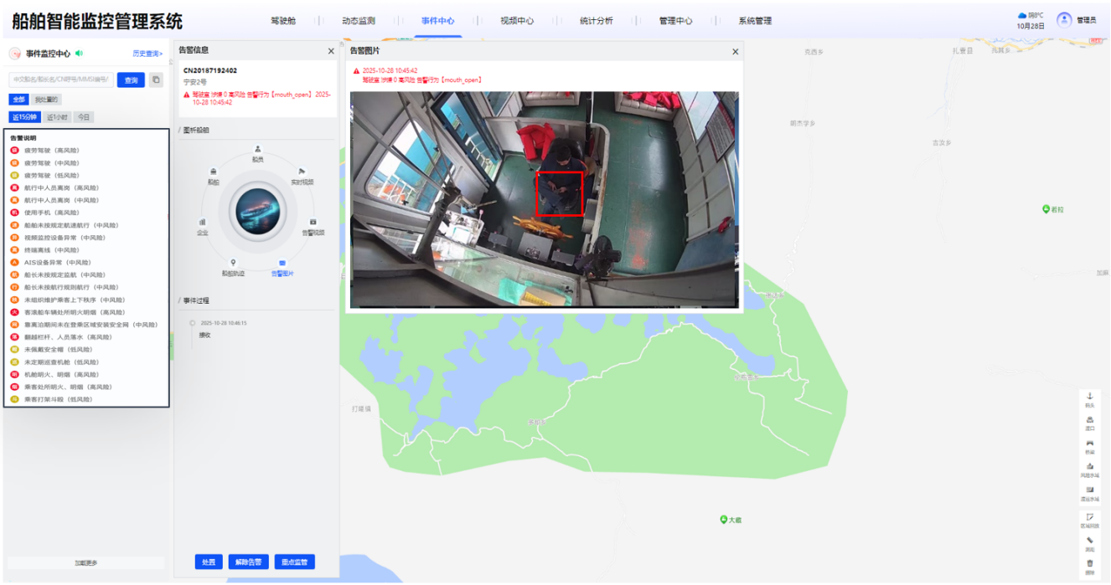Expand the 驾驶舱 navigation dropdown
1111x585 pixels.
point(288,21)
